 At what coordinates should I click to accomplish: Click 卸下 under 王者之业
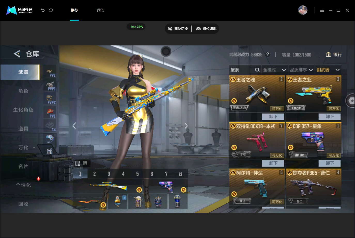coord(330,117)
